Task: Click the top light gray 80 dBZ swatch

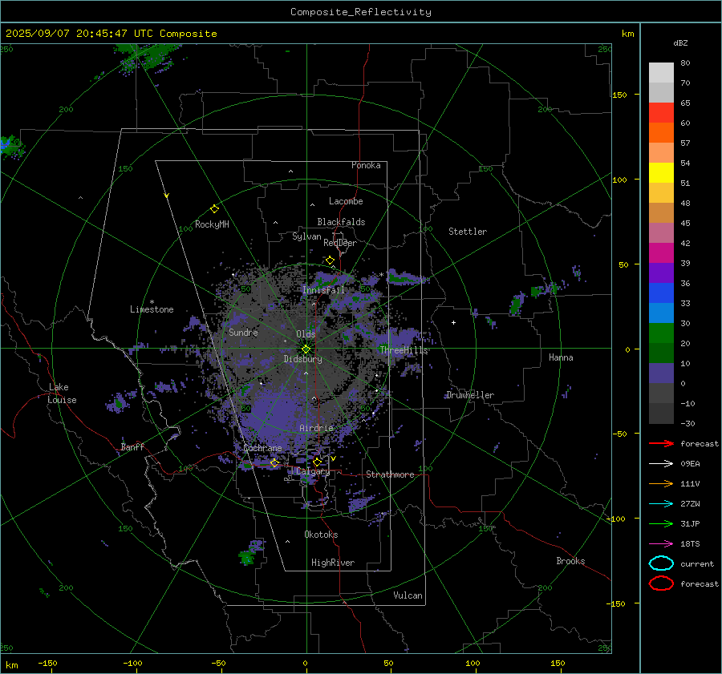Action: [x=661, y=72]
